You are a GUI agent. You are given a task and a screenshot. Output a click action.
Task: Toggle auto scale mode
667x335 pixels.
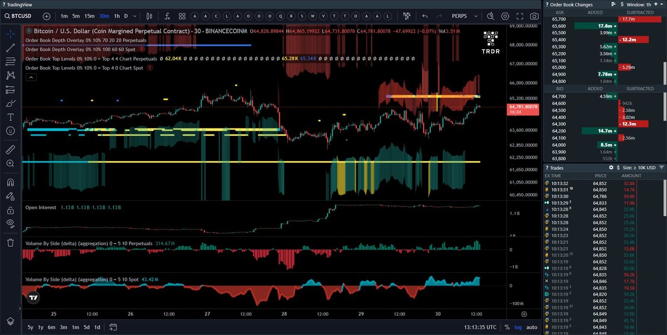click(x=532, y=327)
